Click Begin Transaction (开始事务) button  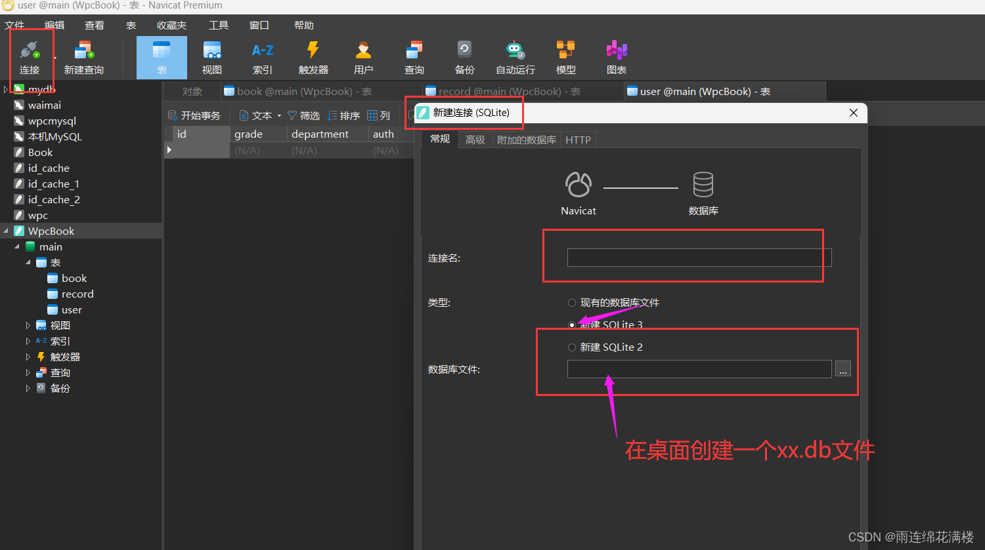point(194,115)
